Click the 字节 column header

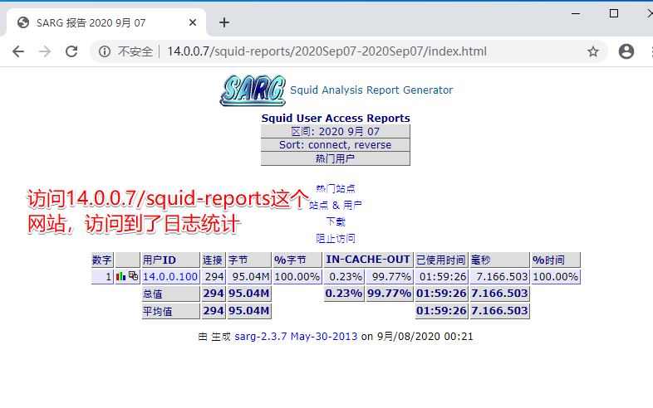click(249, 260)
